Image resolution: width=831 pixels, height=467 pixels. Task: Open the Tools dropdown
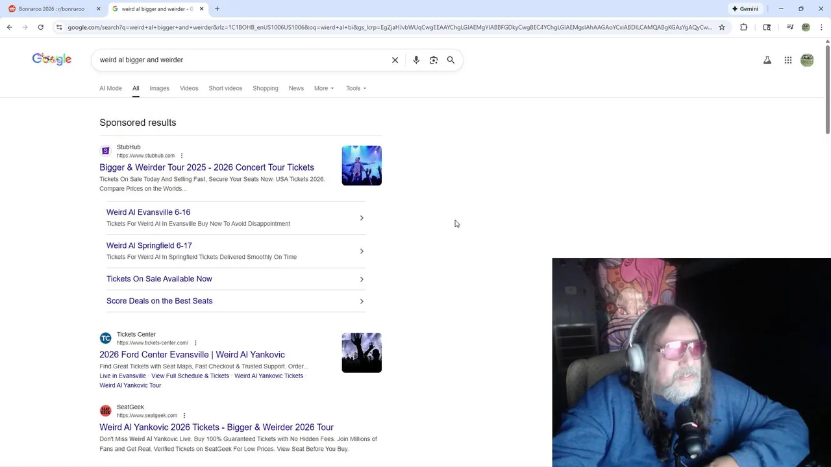tap(356, 88)
